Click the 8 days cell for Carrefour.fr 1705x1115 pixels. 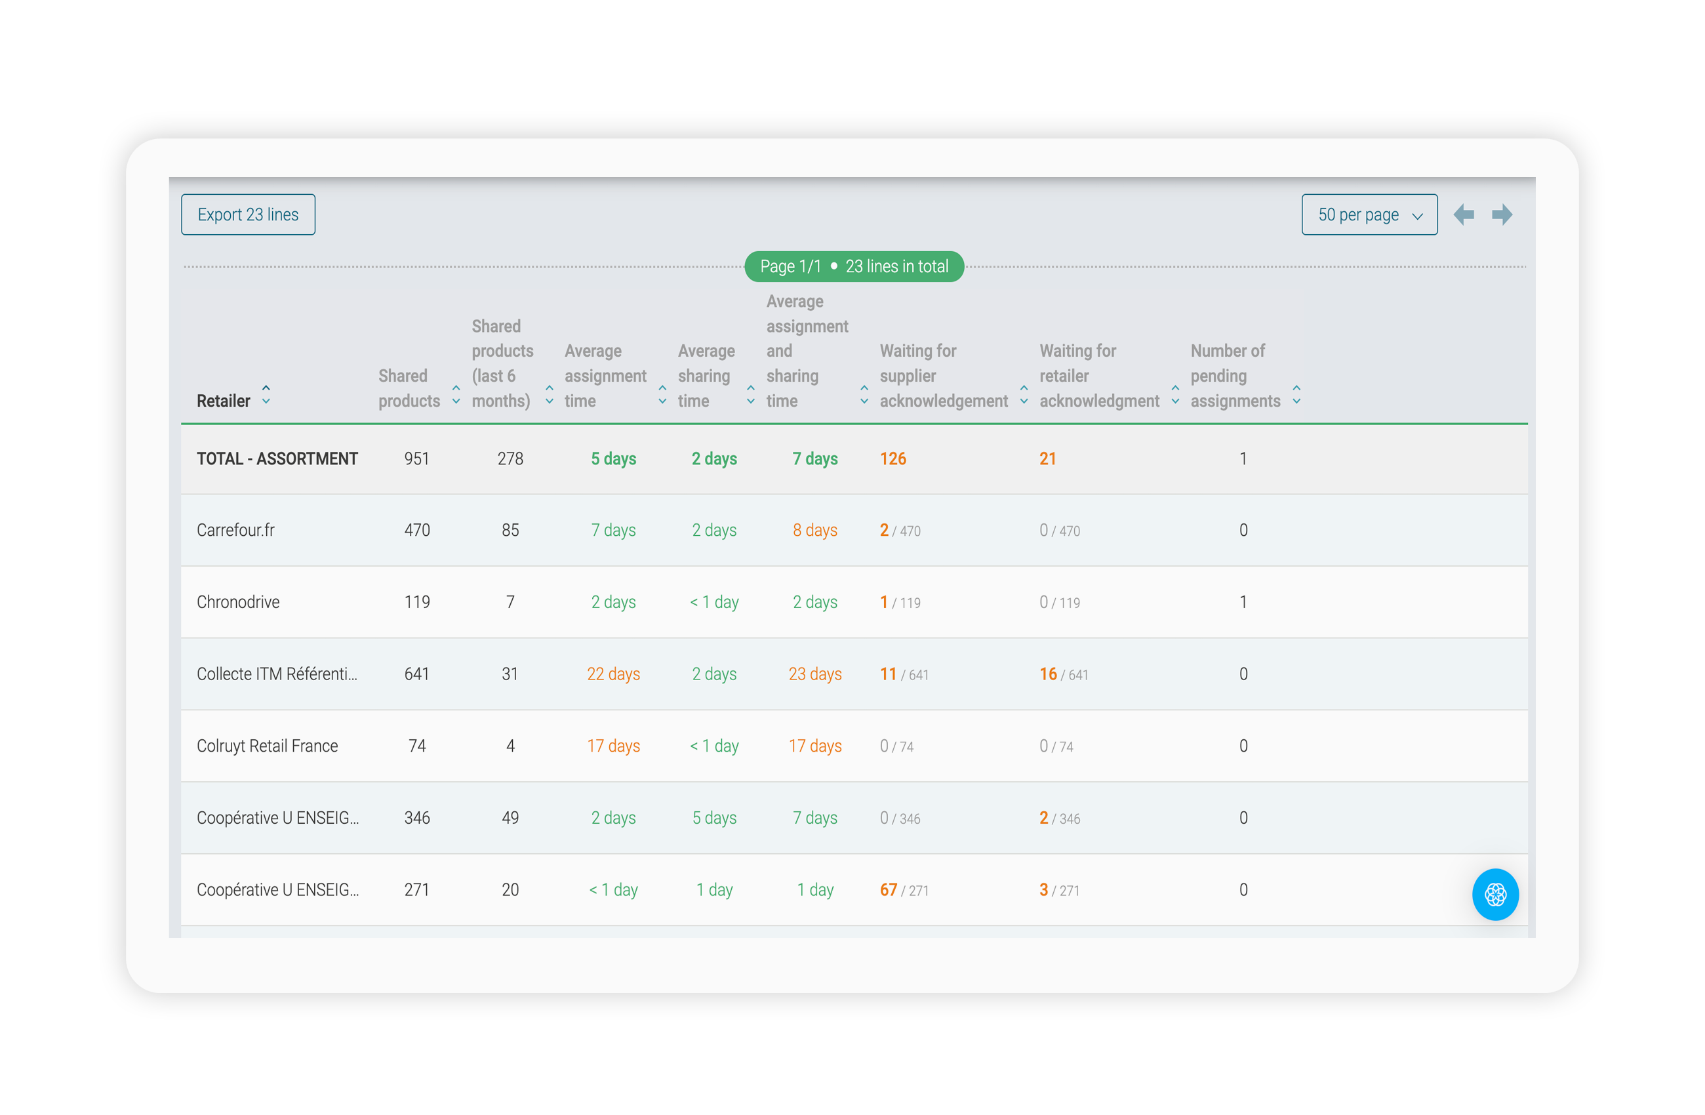(x=815, y=530)
